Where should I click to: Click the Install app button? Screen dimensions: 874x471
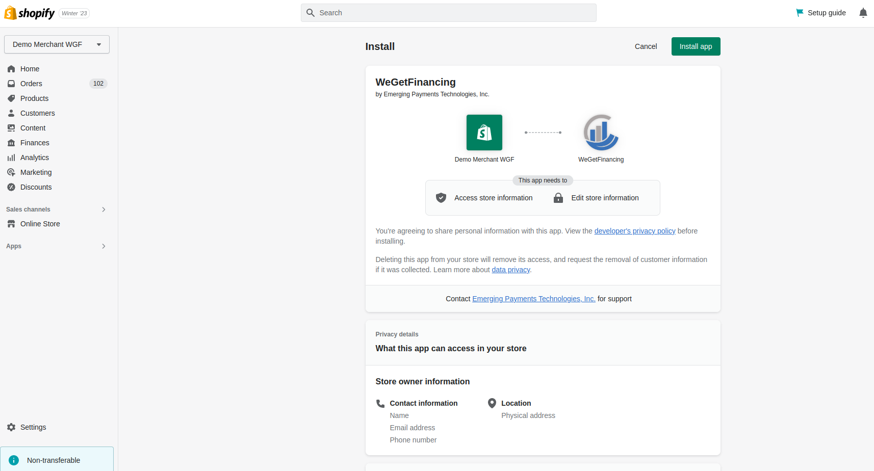coord(696,46)
